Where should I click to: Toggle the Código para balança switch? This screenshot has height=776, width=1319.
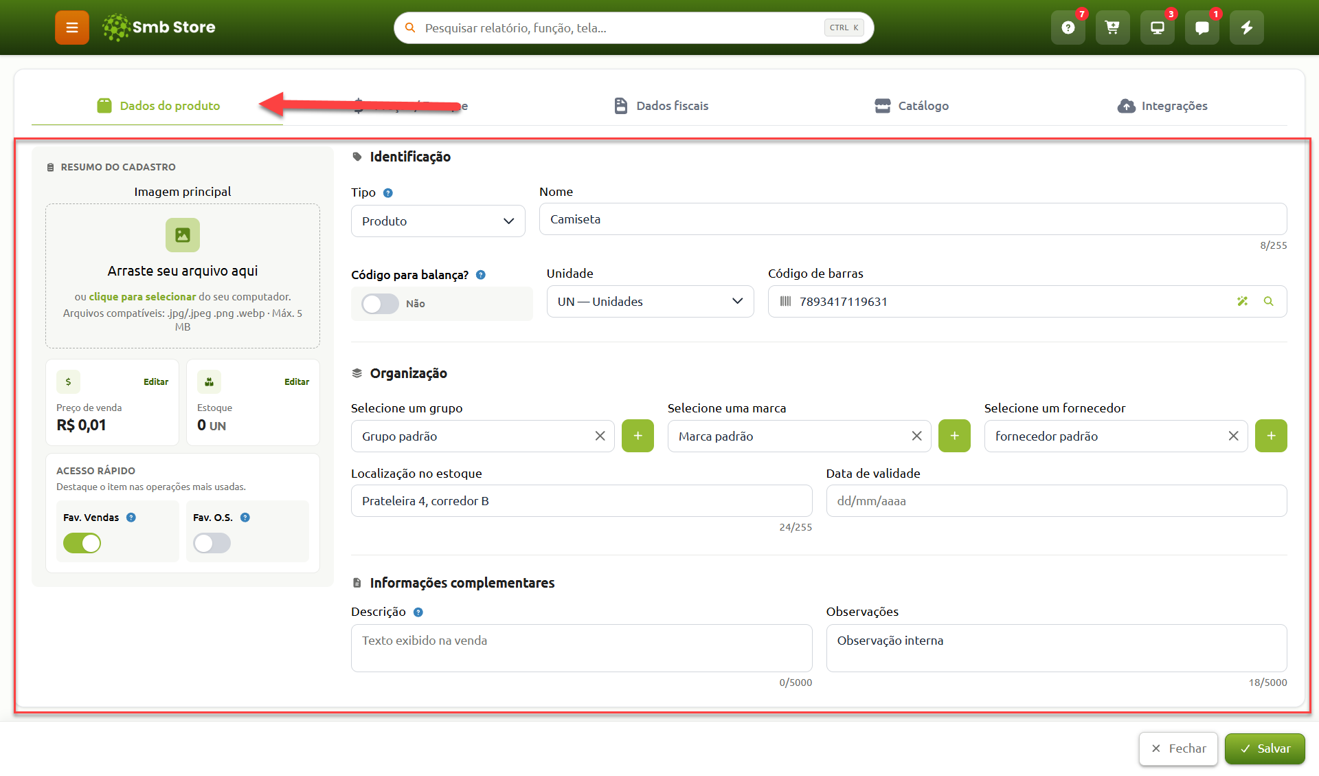point(381,304)
